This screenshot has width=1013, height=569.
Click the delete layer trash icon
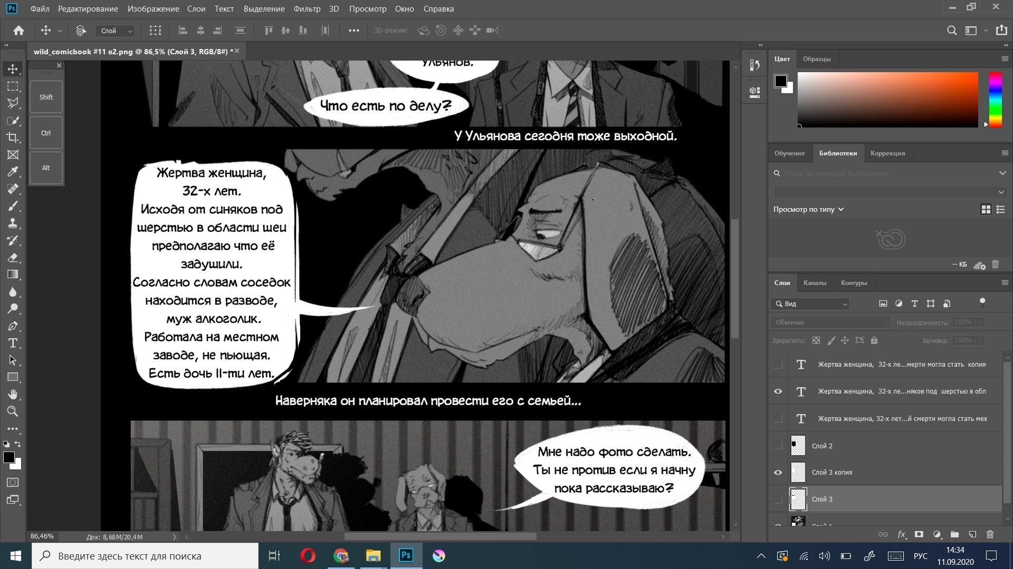990,534
